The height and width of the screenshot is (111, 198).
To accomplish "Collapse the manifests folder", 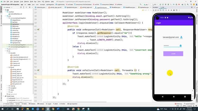I will 6,12.
